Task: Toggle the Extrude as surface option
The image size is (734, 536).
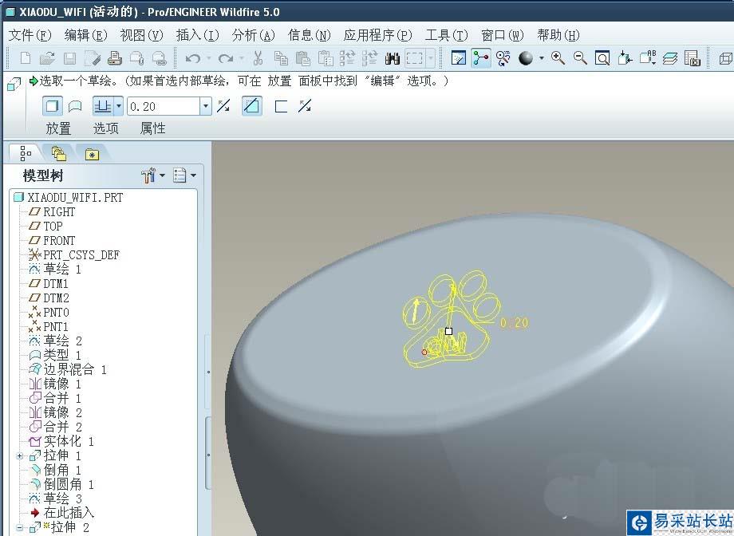Action: click(x=75, y=106)
